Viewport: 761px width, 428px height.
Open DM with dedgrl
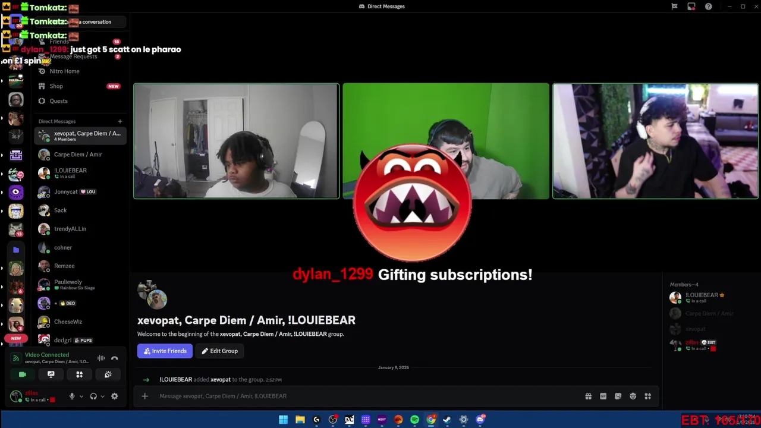[79, 340]
